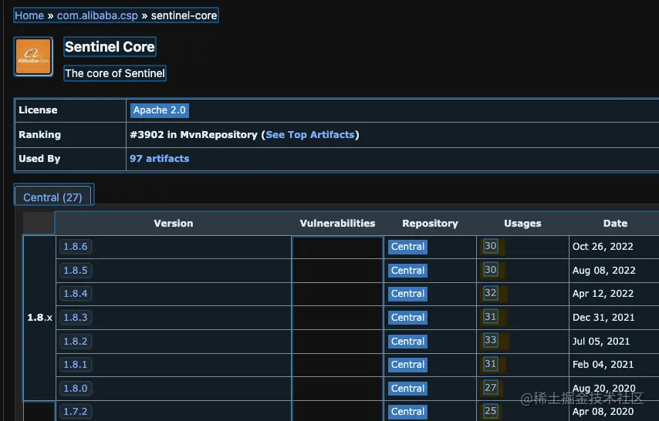The height and width of the screenshot is (421, 659).
Task: Click the date Aug 08, 2022
Action: [604, 271]
